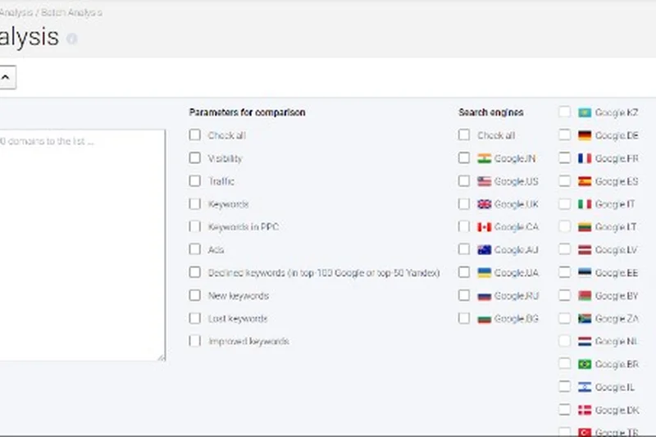This screenshot has height=437, width=656.
Task: Enable the Visibility parameter checkbox
Action: pyautogui.click(x=194, y=158)
